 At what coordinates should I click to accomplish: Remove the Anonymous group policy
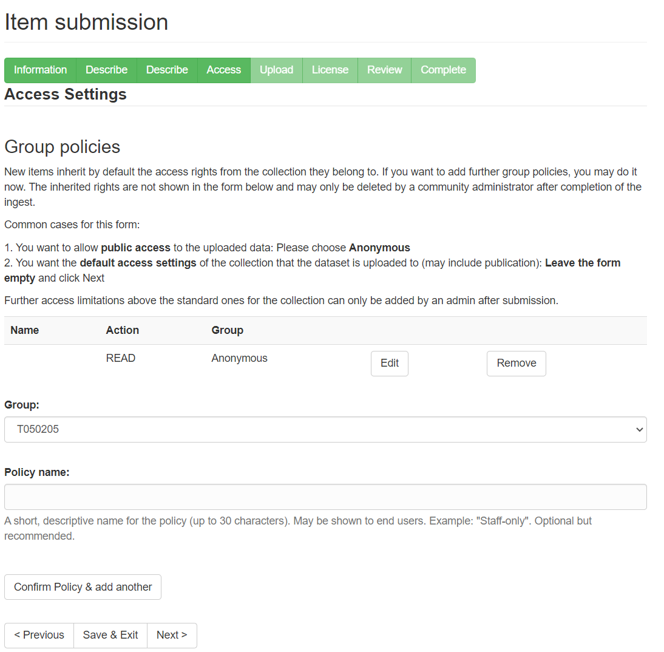(517, 364)
